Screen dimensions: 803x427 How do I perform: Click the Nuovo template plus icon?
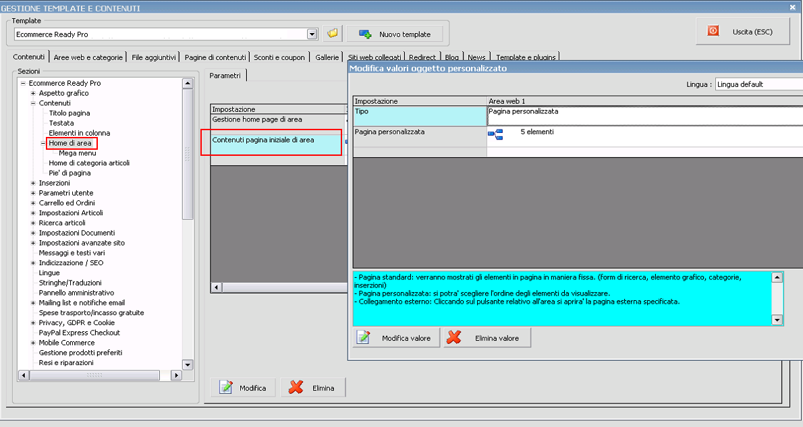[x=365, y=34]
